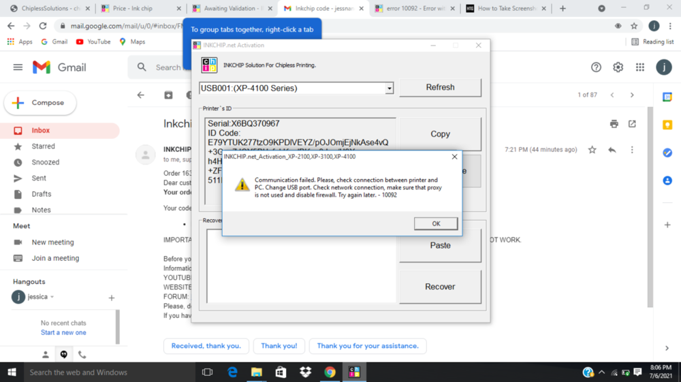Image resolution: width=681 pixels, height=382 pixels.
Task: Open the Google account avatar in Gmail
Action: tap(663, 67)
